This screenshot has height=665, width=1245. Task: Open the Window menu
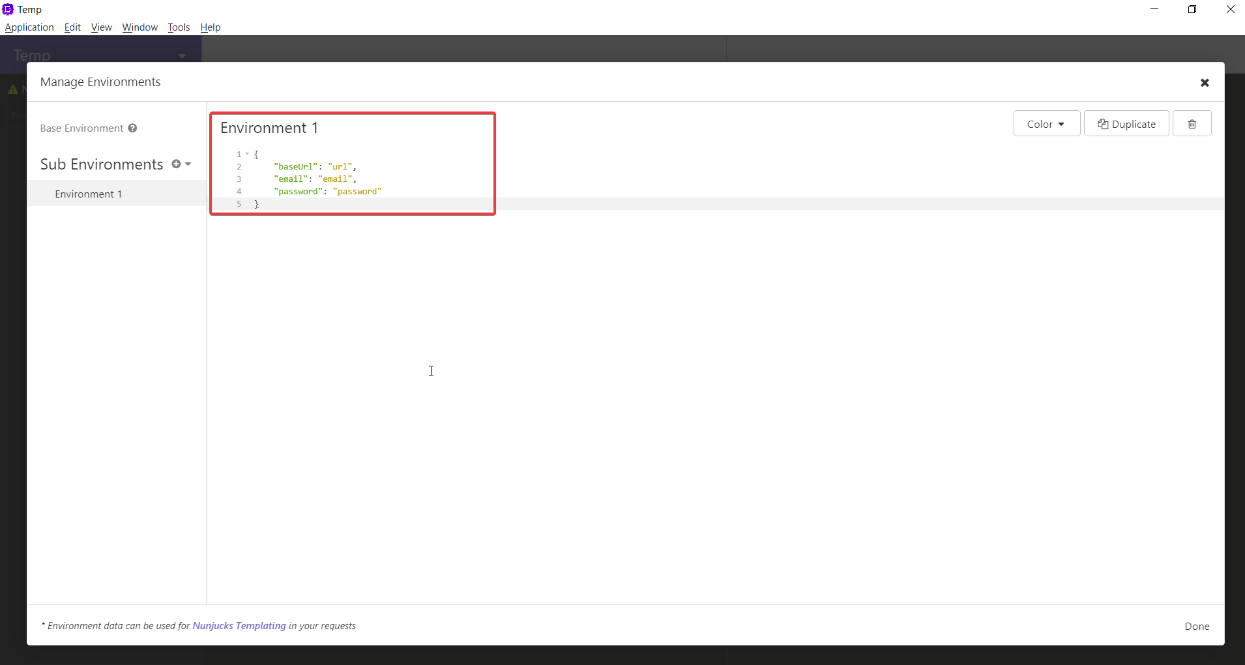click(x=139, y=27)
